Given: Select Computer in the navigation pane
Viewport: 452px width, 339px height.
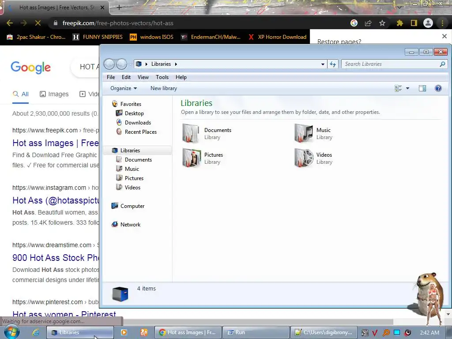Looking at the screenshot, I should 132,206.
